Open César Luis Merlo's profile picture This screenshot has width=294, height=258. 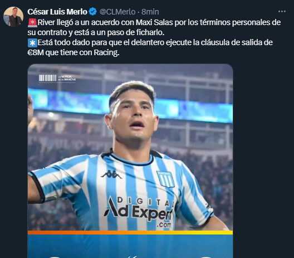(x=13, y=17)
